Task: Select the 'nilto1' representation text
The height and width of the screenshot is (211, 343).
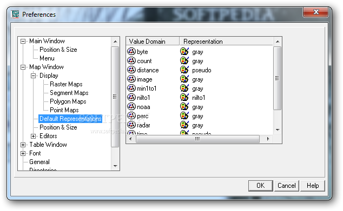Action: [x=199, y=98]
